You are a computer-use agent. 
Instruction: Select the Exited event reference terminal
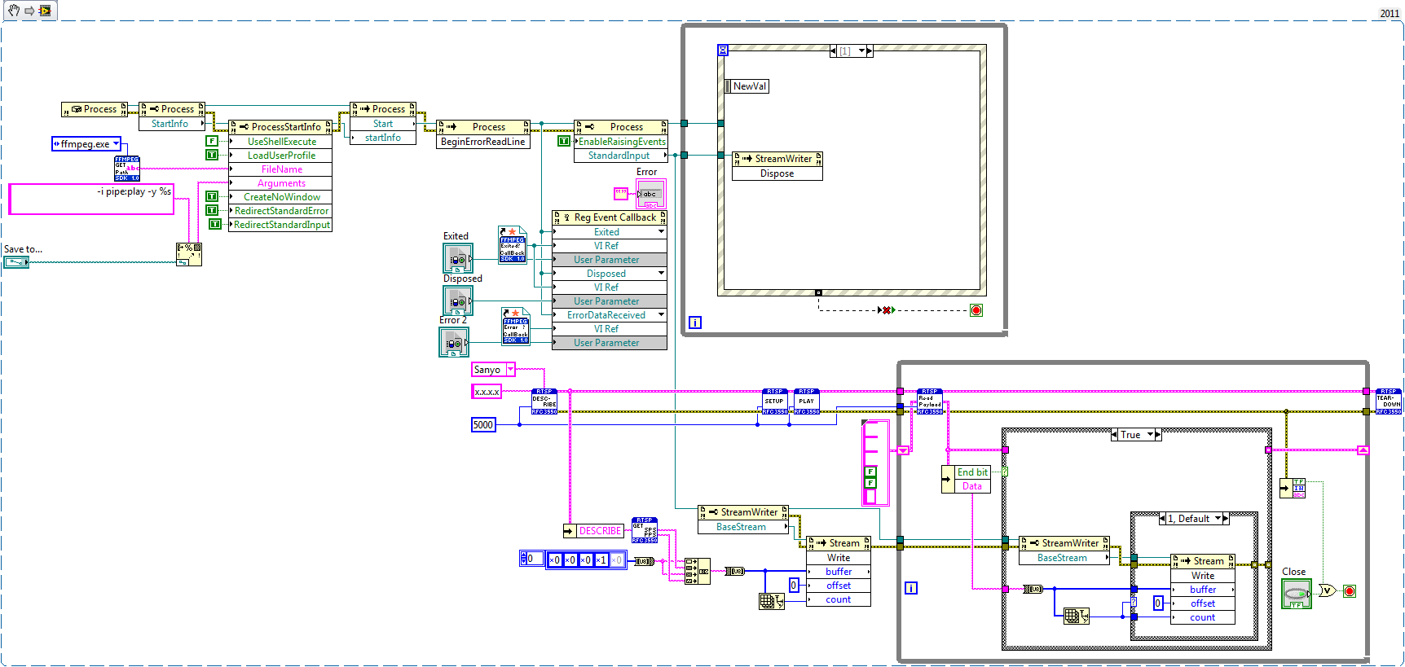(x=457, y=258)
